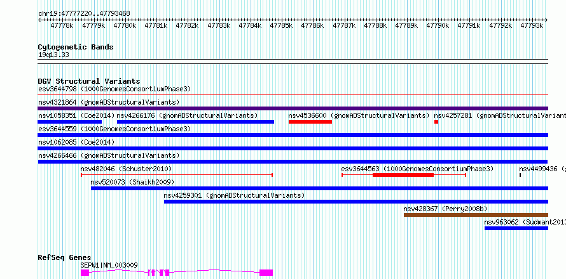Click the brown nsv428367 Perry2008b bar

coord(476,215)
